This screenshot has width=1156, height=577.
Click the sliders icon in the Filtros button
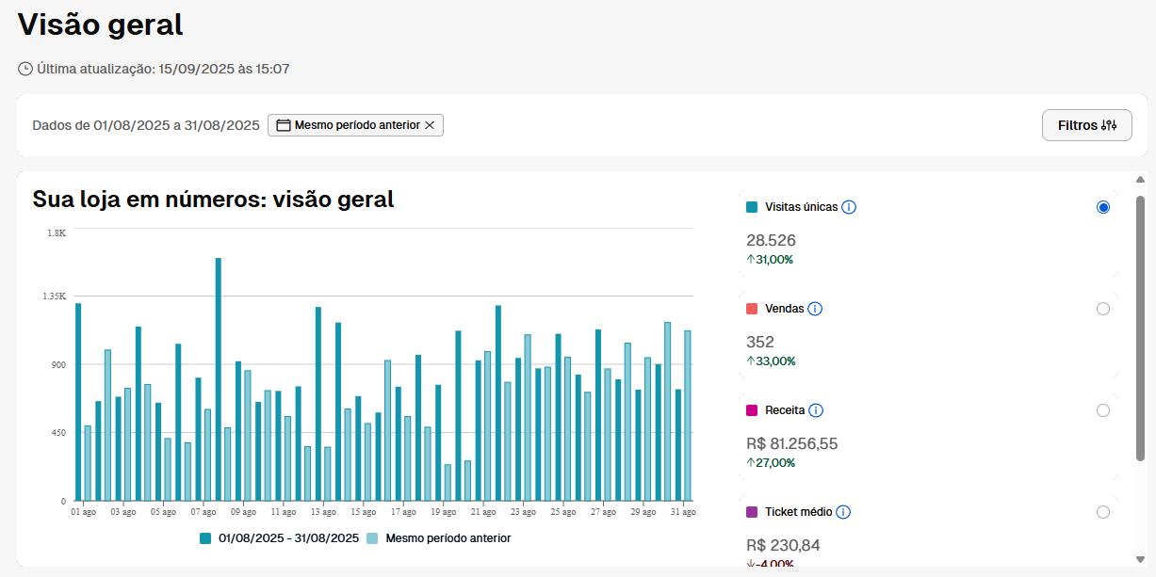[x=1109, y=125]
